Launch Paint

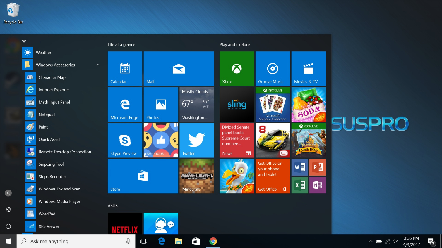pos(62,127)
